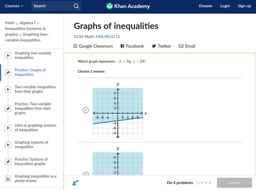
Task: Open Math breadcrumb link
Action: 10,23
